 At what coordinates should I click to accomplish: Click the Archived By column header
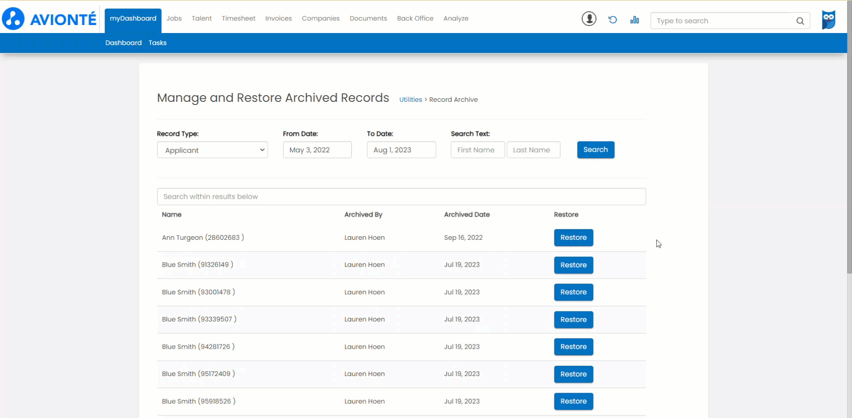pos(363,215)
